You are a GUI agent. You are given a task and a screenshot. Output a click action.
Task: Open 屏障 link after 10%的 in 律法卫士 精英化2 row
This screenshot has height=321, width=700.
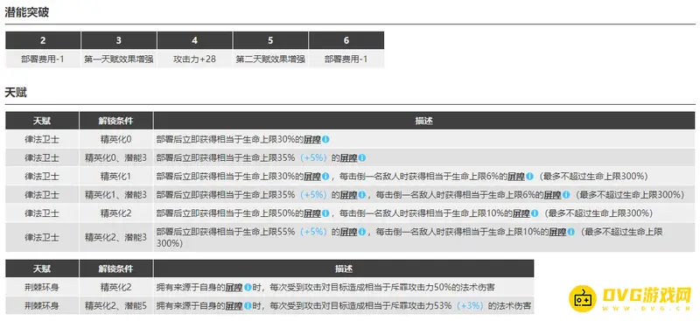pyautogui.click(x=521, y=213)
